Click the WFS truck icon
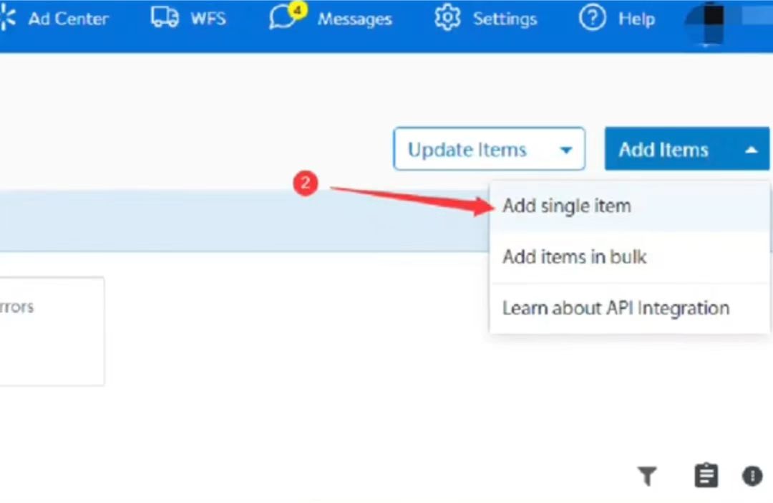This screenshot has width=773, height=503. pyautogui.click(x=165, y=18)
